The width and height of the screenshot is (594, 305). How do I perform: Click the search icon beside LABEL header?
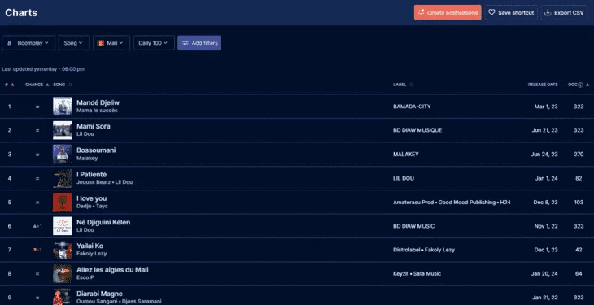pos(412,85)
